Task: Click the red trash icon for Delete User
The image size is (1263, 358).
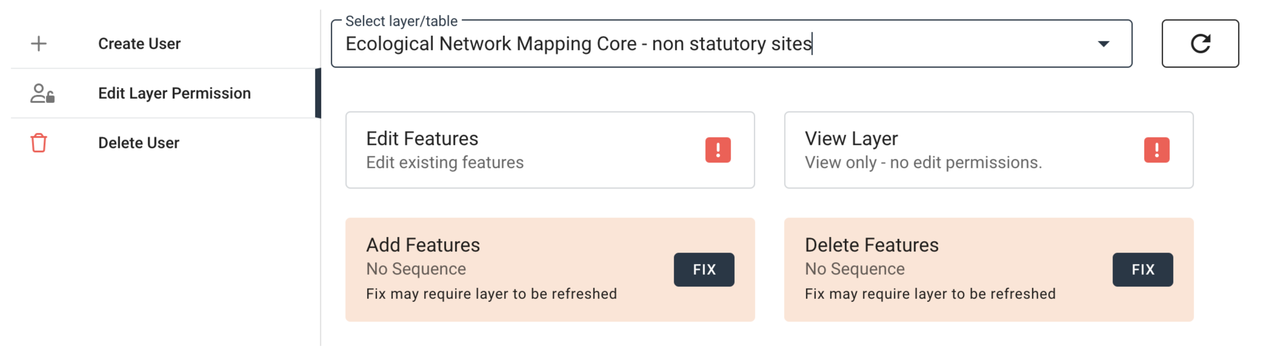Action: click(x=39, y=143)
